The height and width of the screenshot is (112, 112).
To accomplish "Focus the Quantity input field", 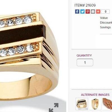I will click(85, 62).
